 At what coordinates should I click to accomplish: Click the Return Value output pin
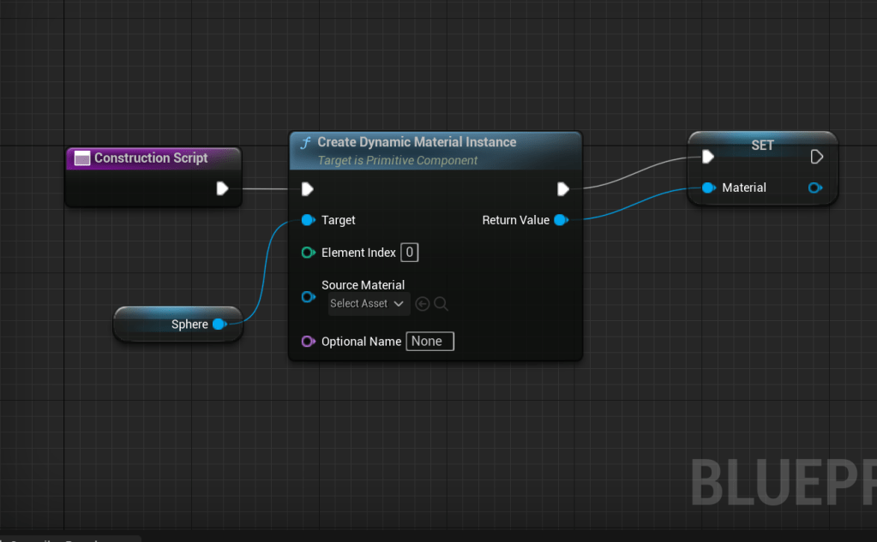pyautogui.click(x=560, y=220)
